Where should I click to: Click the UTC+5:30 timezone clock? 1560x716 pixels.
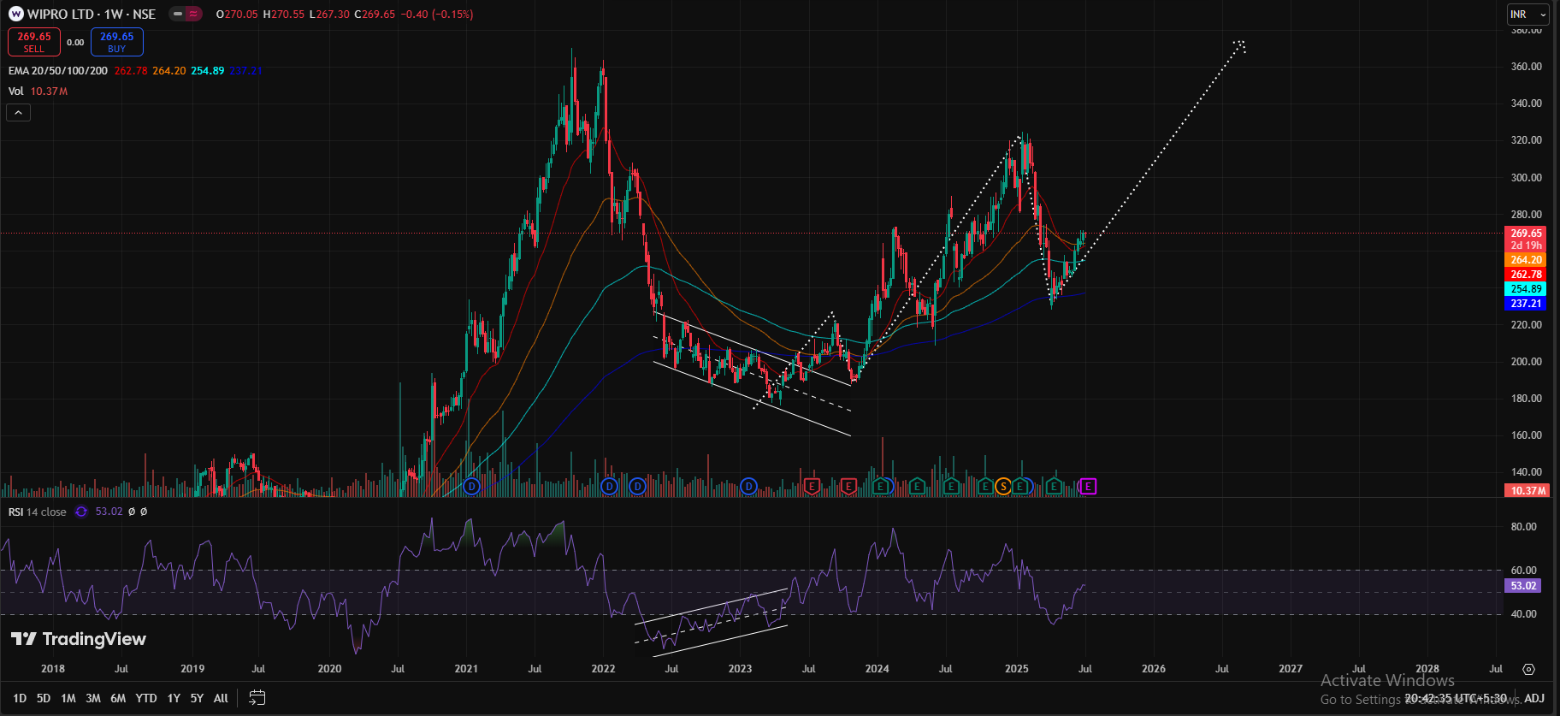tap(1456, 698)
